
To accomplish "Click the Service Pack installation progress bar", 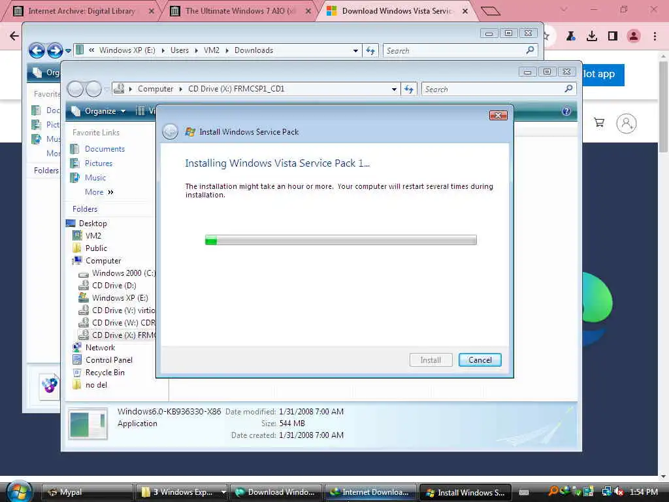I will 340,240.
